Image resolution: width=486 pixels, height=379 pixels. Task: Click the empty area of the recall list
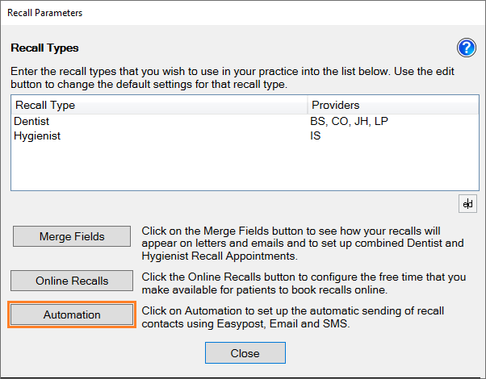click(245, 167)
